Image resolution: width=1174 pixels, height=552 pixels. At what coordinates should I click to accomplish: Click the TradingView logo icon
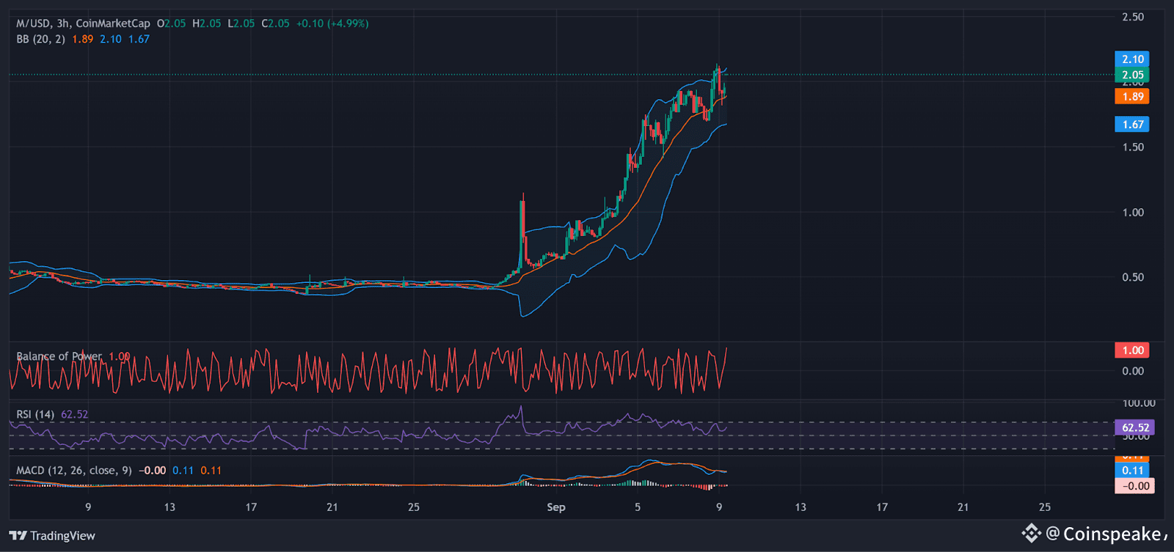tap(18, 536)
